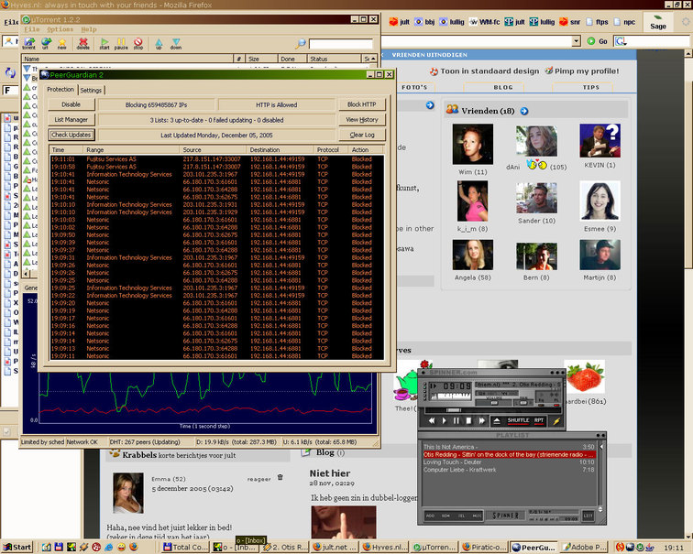Click the eject icon in Winamp
Viewport: 693px width, 554px height.
(497, 420)
